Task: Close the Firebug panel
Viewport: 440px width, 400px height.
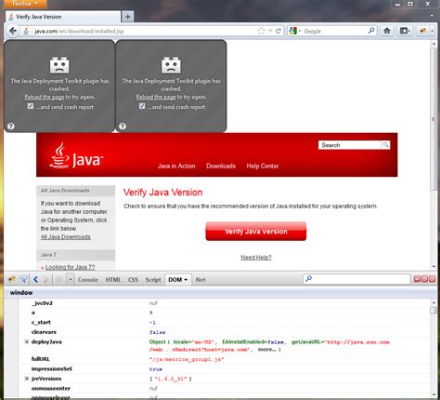Action: pyautogui.click(x=432, y=279)
